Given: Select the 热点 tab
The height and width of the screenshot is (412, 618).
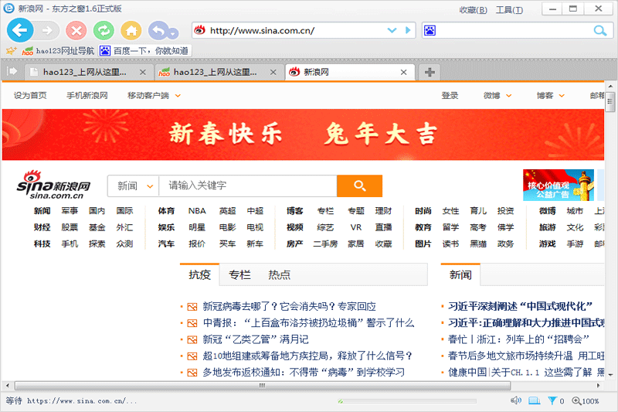Looking at the screenshot, I should pos(279,275).
